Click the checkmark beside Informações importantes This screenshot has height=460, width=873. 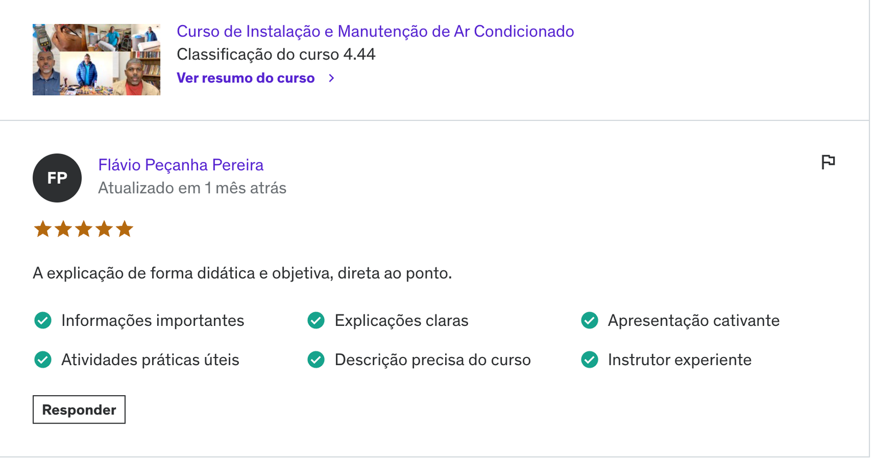[43, 320]
